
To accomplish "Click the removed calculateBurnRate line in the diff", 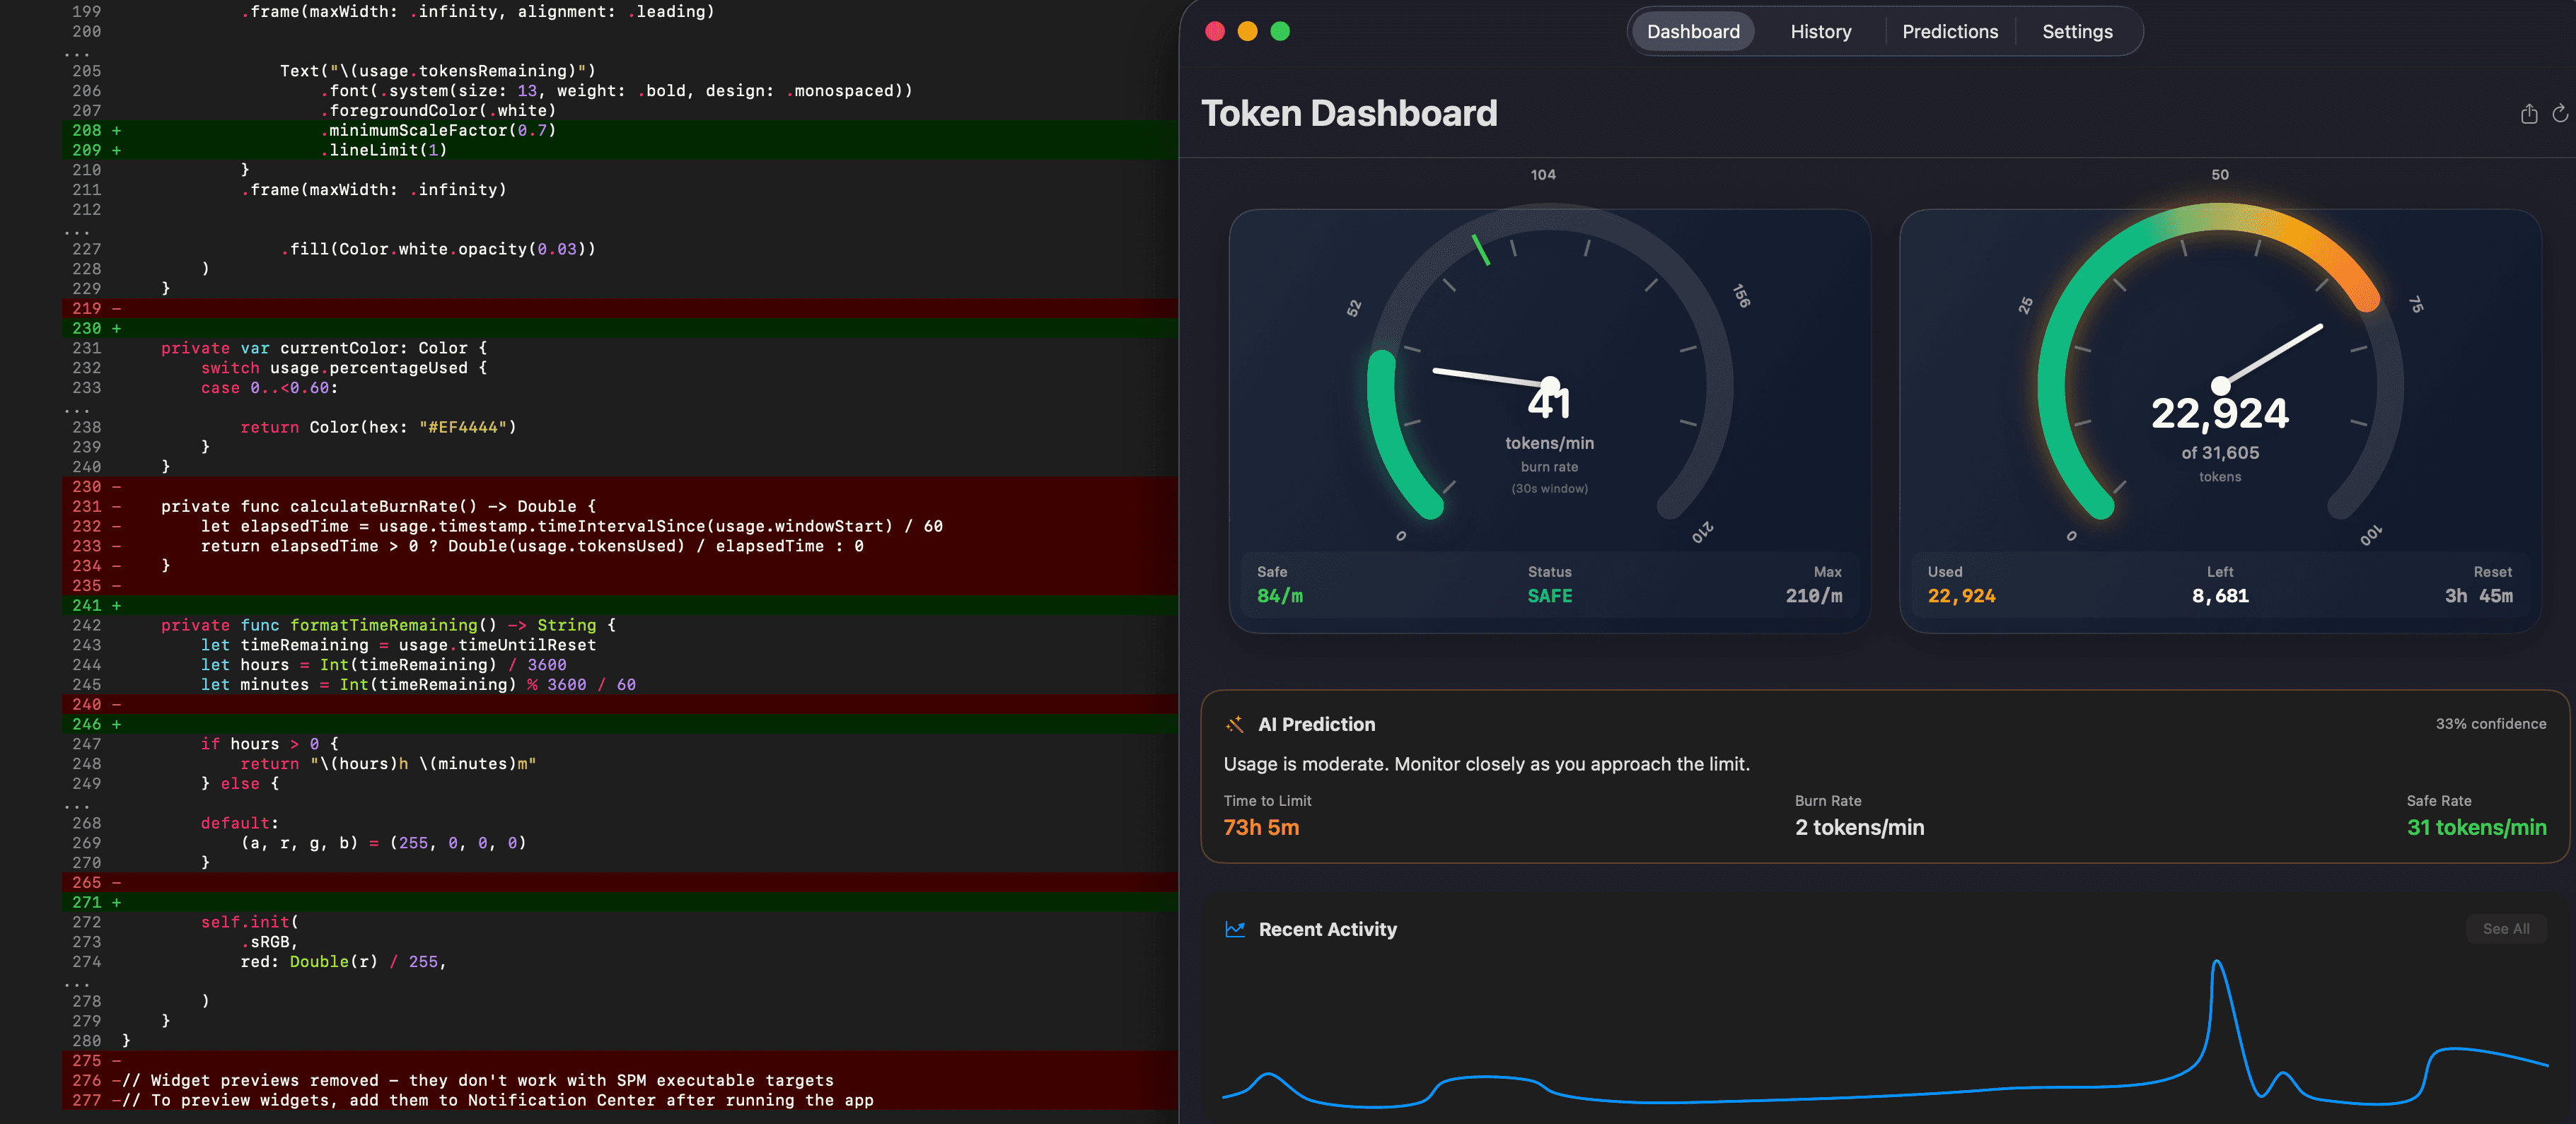I will (x=378, y=505).
